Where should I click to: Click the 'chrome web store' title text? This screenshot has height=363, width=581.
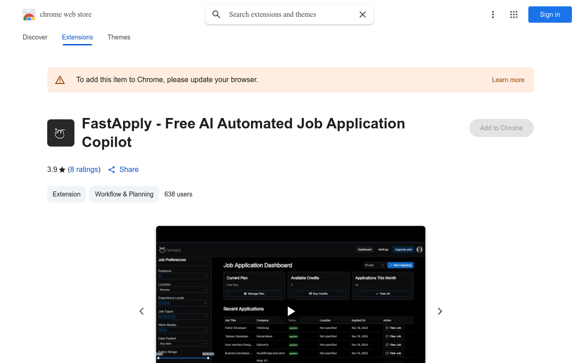pyautogui.click(x=66, y=15)
